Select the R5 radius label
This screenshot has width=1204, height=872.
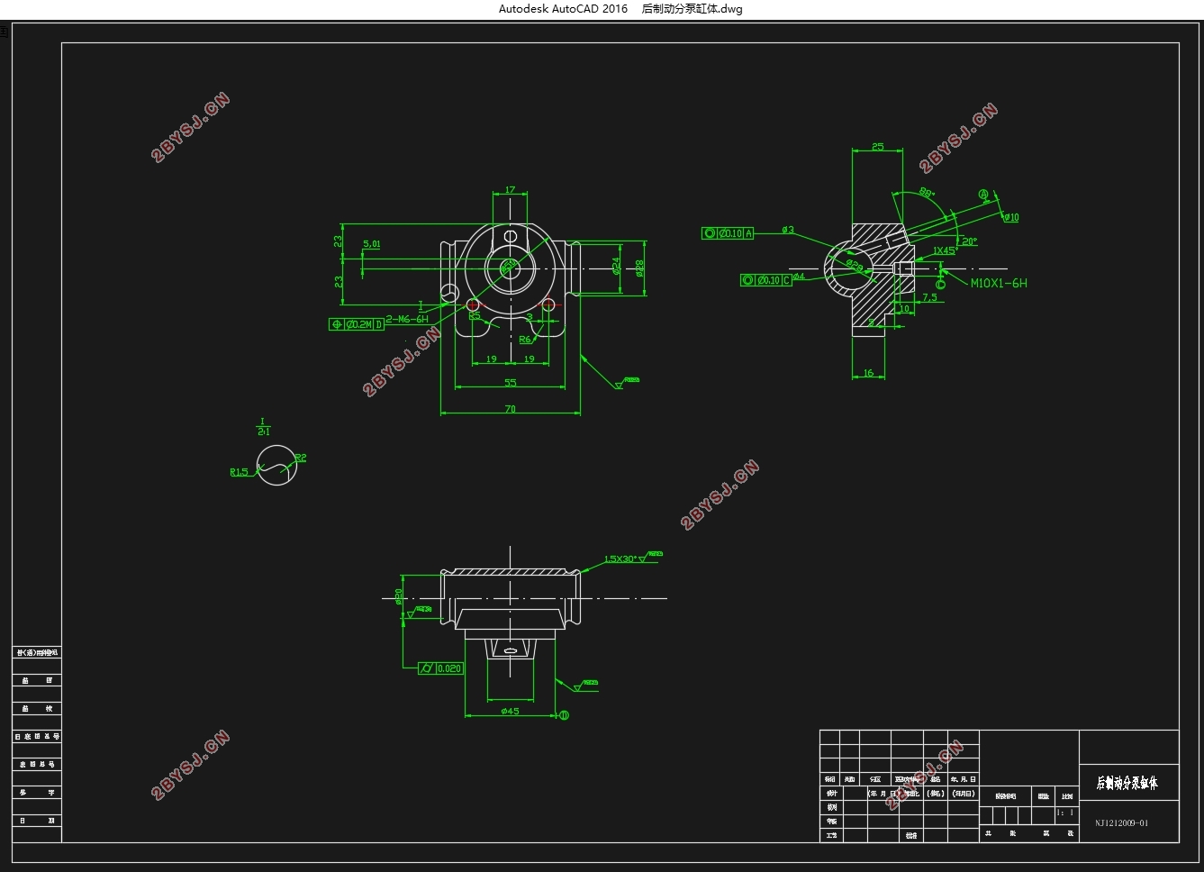coord(475,316)
